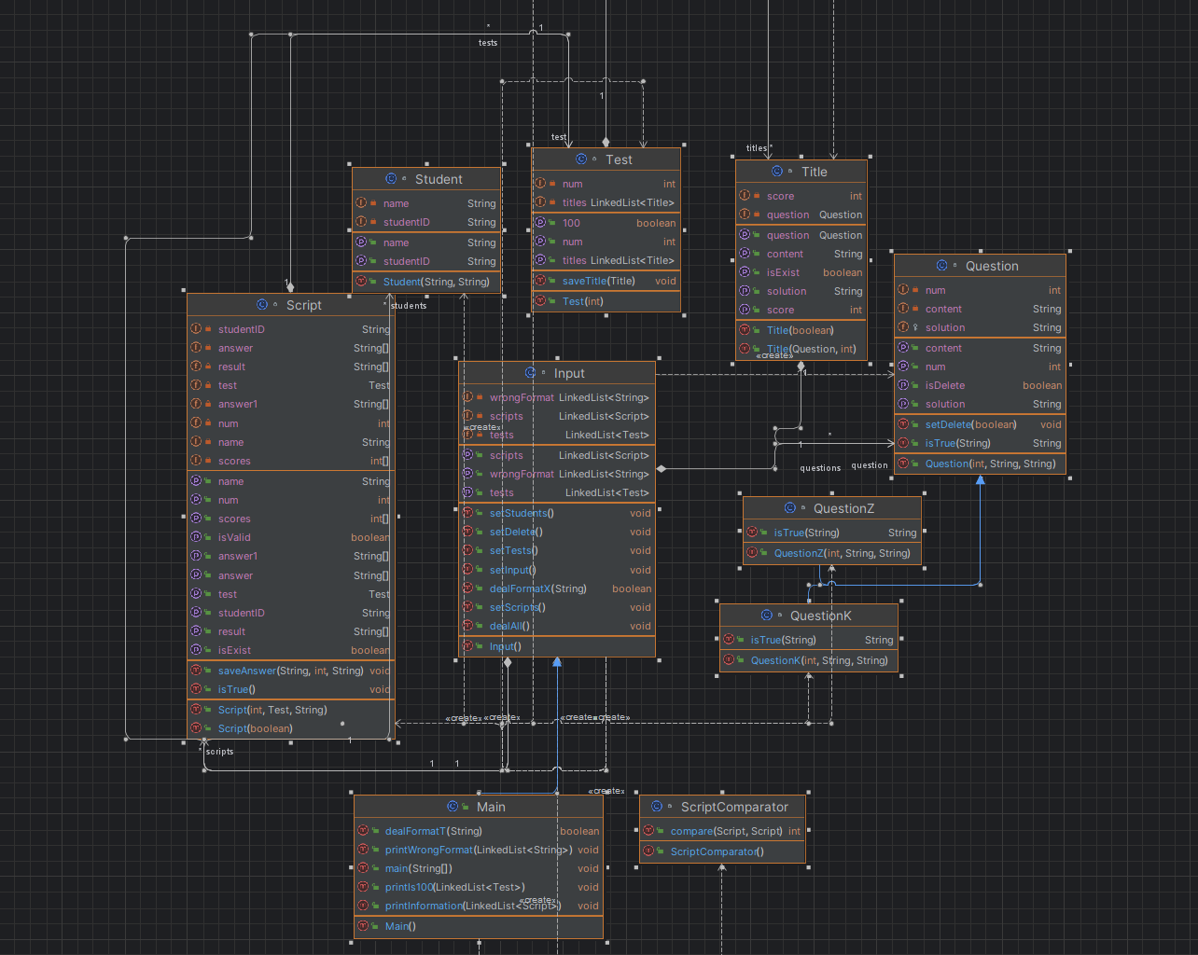Select the Input class title
Viewport: 1198px width, 955px height.
569,373
